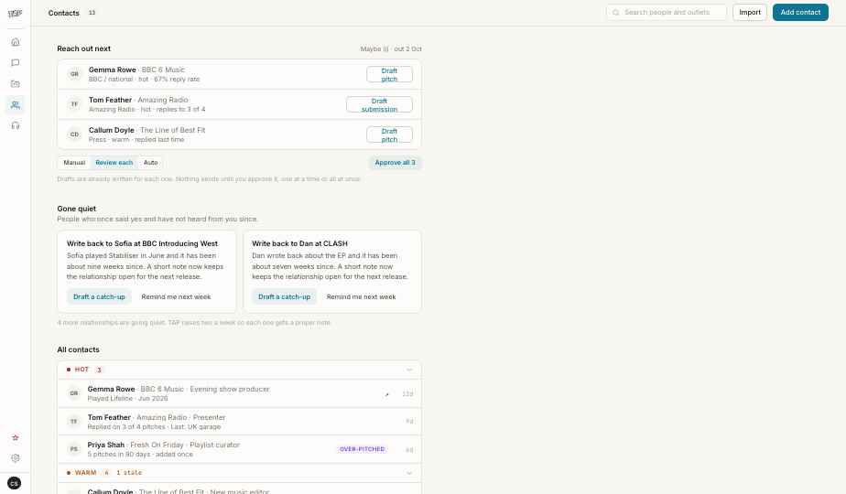Draft pitch for Gemma Rowe

coord(389,74)
